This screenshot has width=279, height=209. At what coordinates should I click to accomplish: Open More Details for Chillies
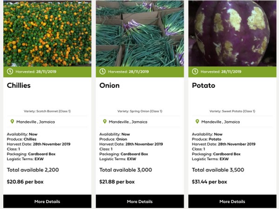pyautogui.click(x=47, y=202)
